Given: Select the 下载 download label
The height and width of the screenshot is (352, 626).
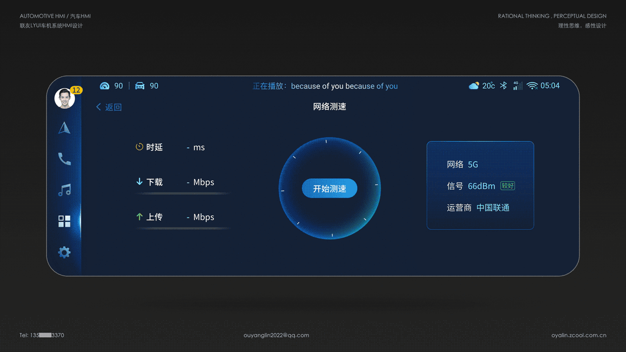Looking at the screenshot, I should pyautogui.click(x=155, y=182).
